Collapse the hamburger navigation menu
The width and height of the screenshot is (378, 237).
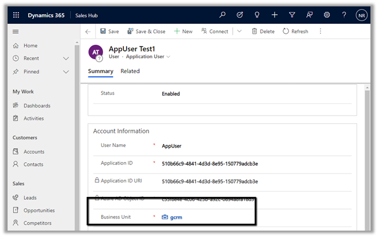click(16, 31)
